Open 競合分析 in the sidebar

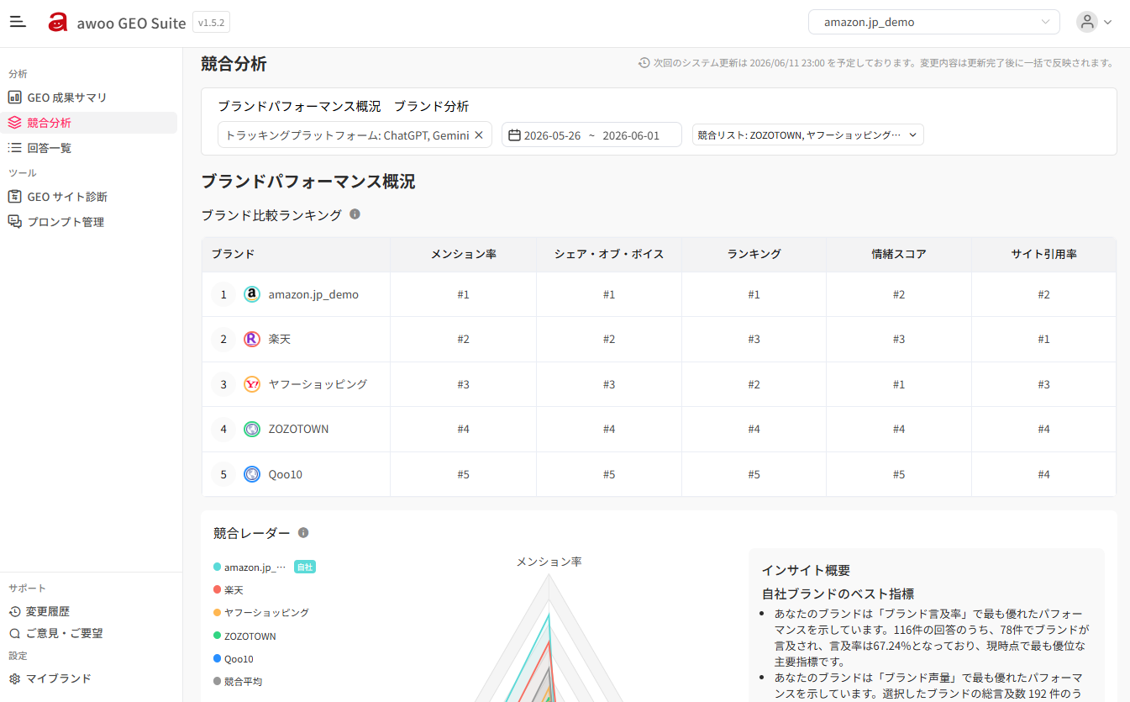tap(89, 123)
